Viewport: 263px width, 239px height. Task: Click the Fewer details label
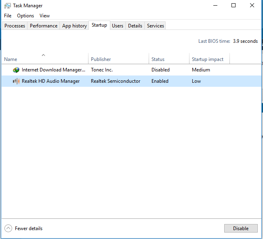click(29, 229)
